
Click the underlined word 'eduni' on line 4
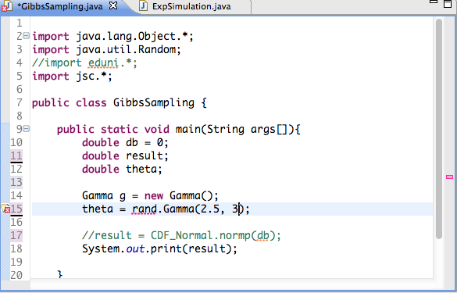[103, 63]
